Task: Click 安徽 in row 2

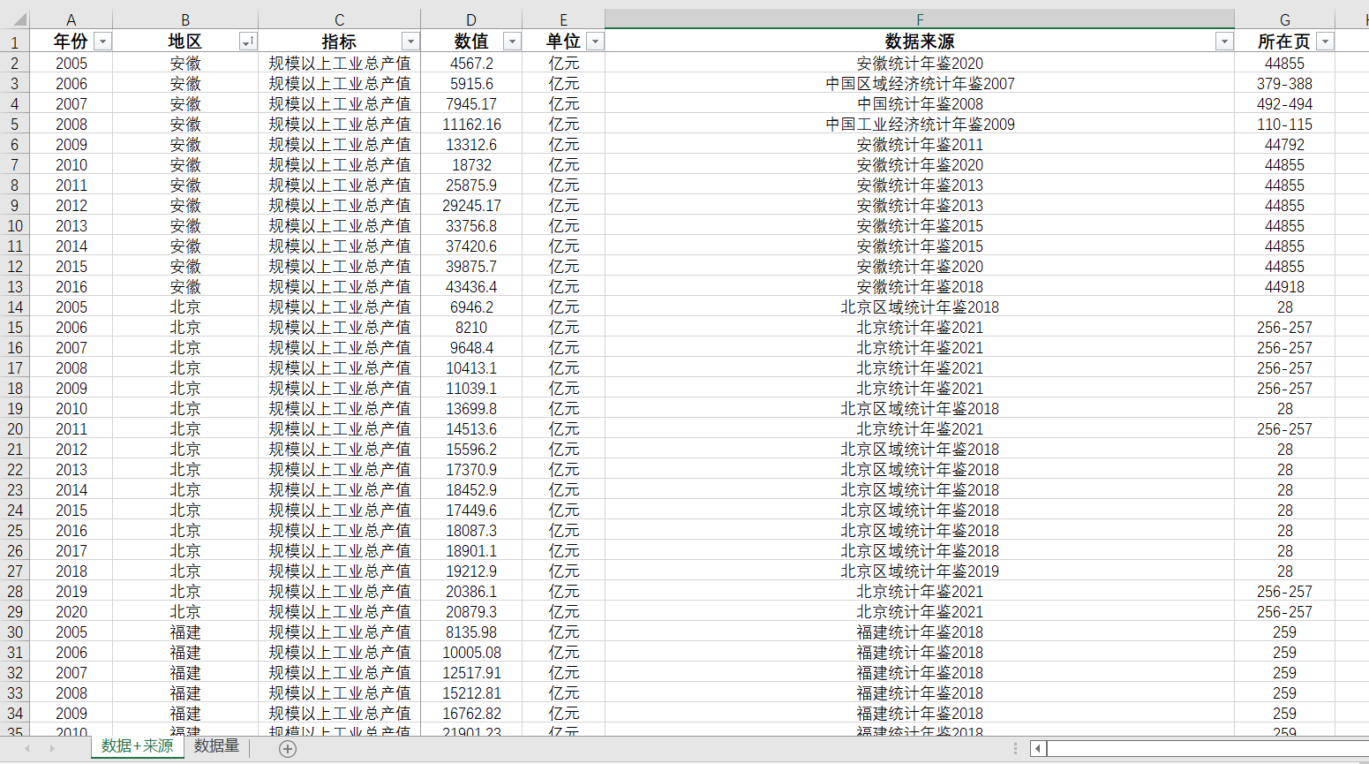Action: (185, 63)
